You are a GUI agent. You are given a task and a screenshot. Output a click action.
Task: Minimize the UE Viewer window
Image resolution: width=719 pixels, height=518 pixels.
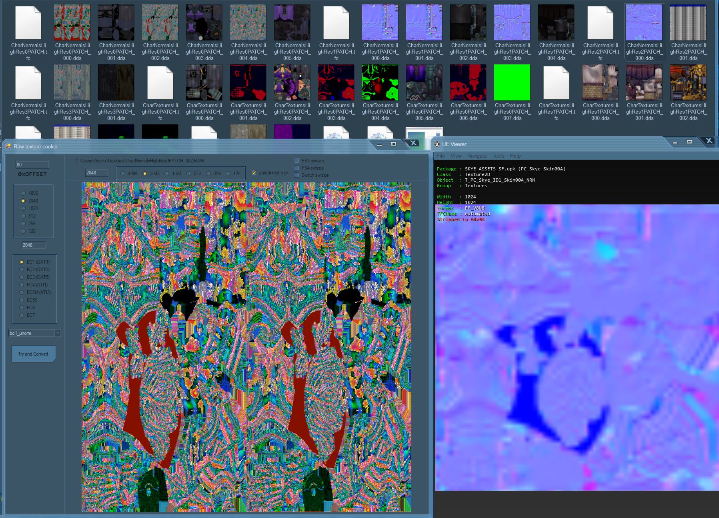pyautogui.click(x=675, y=142)
